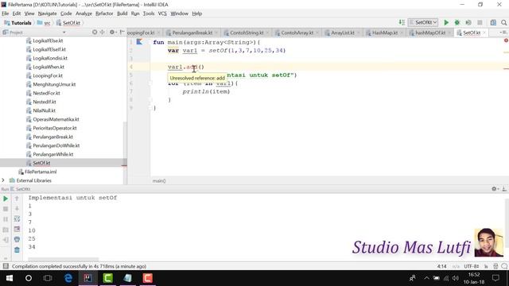Open LogikaWhen.kt in the project tree
This screenshot has width=509, height=286.
[49, 67]
